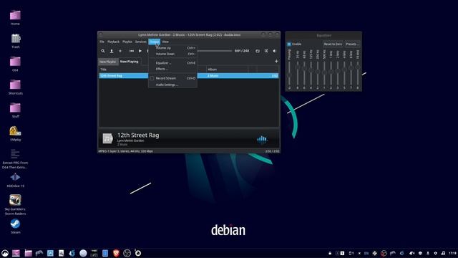Viewport: 458px width, 258px height.
Task: Switch to the New Playlist tab
Action: (x=107, y=62)
